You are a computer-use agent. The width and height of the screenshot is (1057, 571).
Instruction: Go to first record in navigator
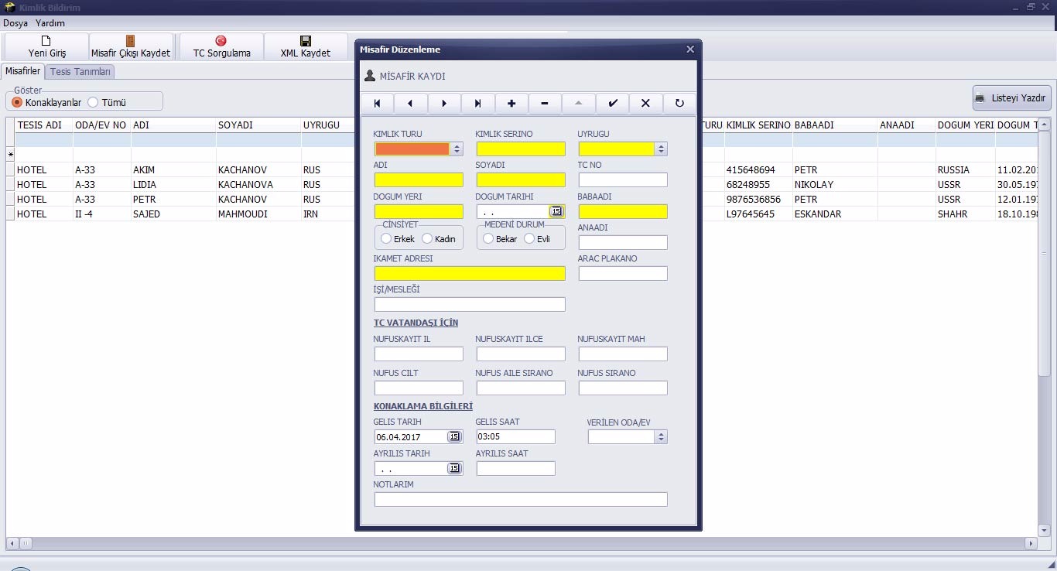tap(377, 104)
